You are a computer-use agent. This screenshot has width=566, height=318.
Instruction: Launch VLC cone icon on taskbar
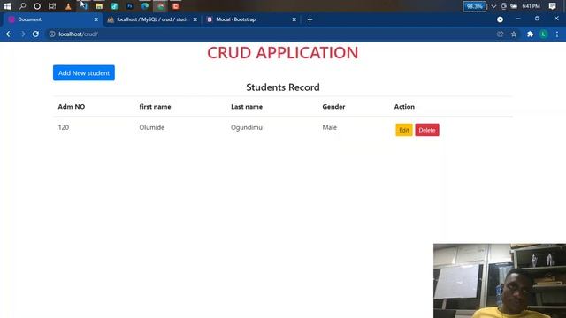click(x=68, y=6)
